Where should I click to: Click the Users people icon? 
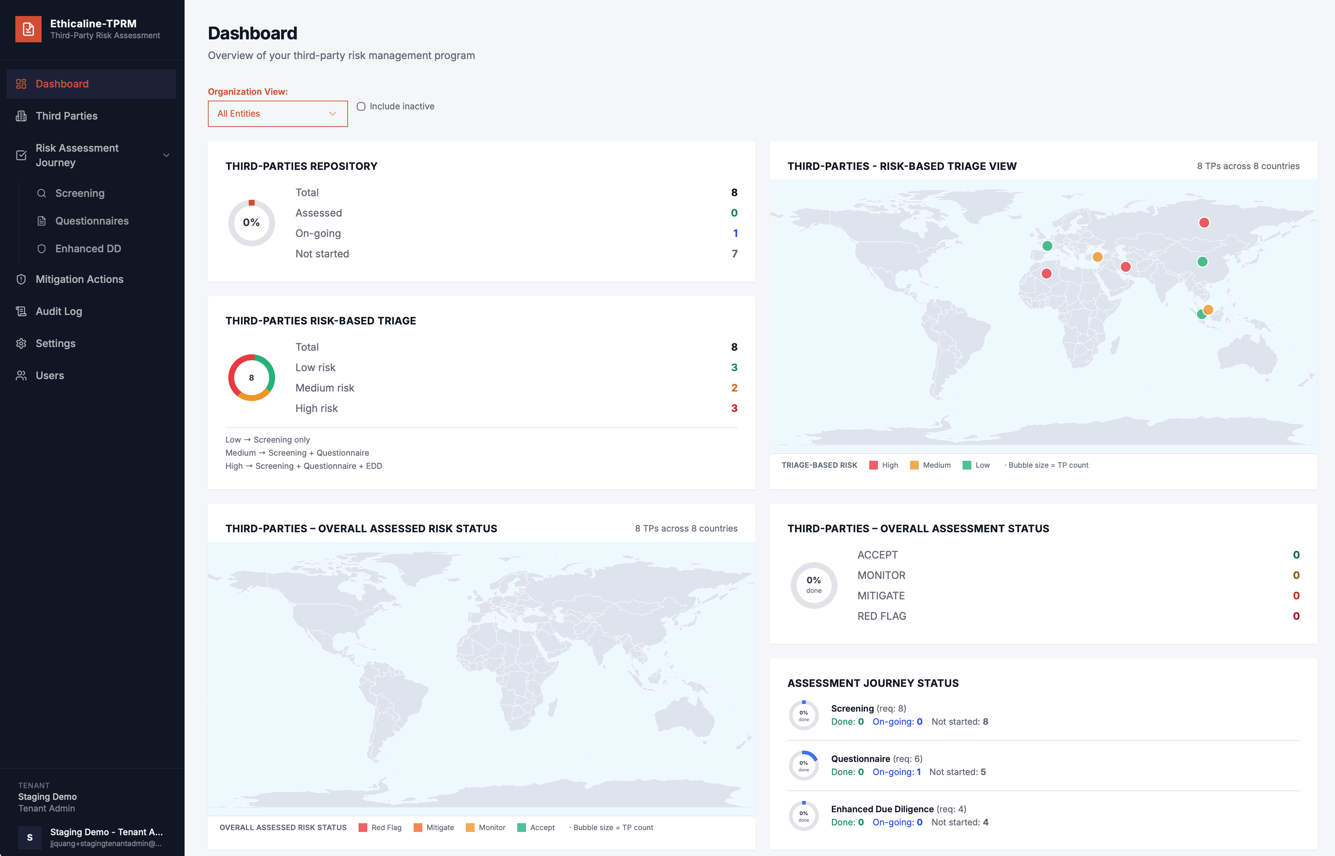point(21,376)
